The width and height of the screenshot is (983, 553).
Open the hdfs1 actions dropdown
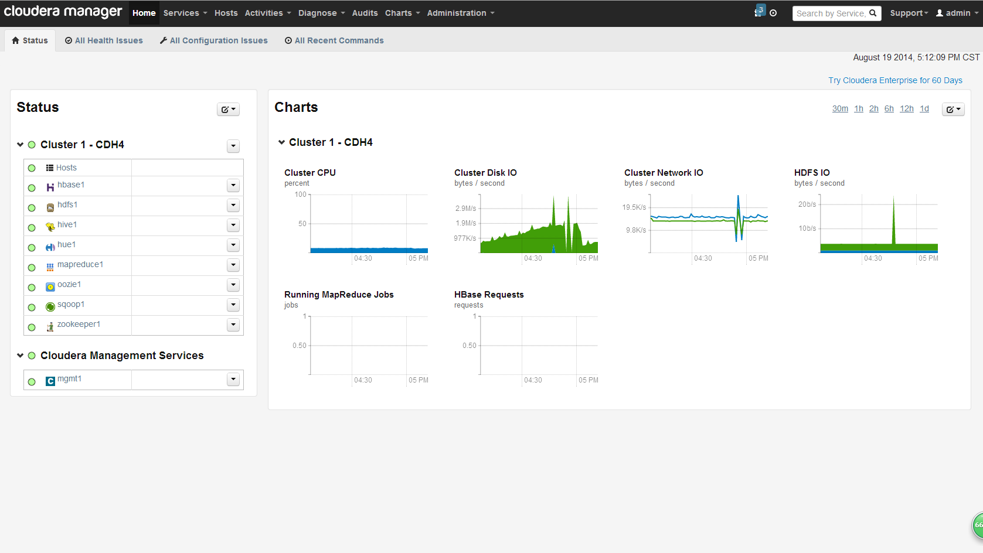click(233, 206)
